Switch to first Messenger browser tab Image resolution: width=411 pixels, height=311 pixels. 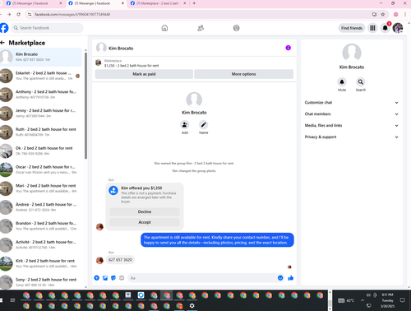coord(34,3)
